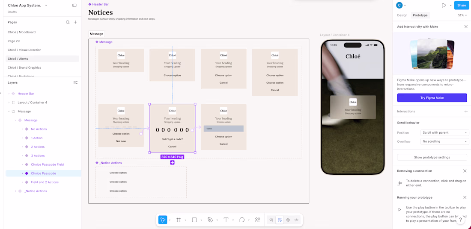
Task: Select the Text tool
Action: point(226,220)
